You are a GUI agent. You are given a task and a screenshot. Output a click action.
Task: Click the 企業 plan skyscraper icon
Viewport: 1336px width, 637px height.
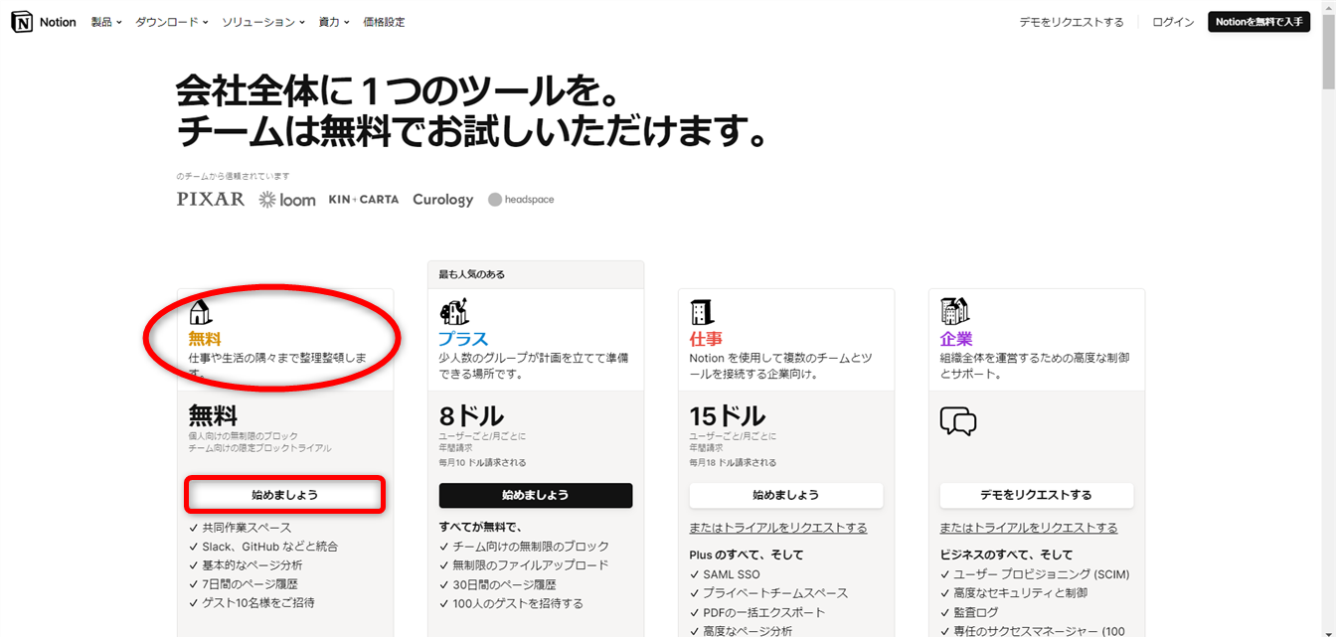tap(954, 312)
